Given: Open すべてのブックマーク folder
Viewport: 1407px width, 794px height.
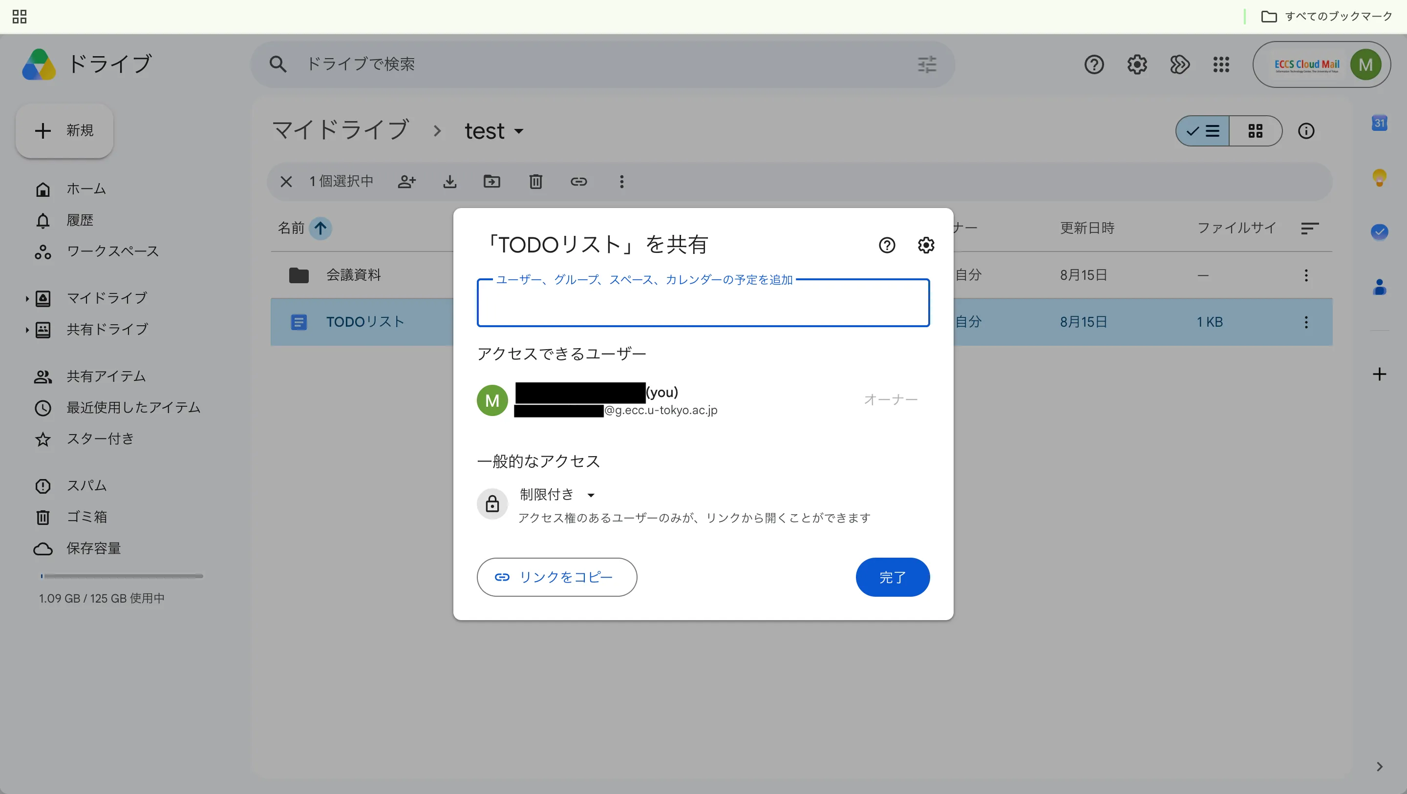Looking at the screenshot, I should click(x=1327, y=17).
